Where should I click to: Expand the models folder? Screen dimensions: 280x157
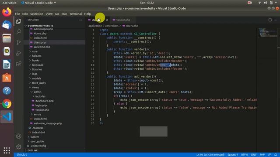pyautogui.click(x=37, y=78)
